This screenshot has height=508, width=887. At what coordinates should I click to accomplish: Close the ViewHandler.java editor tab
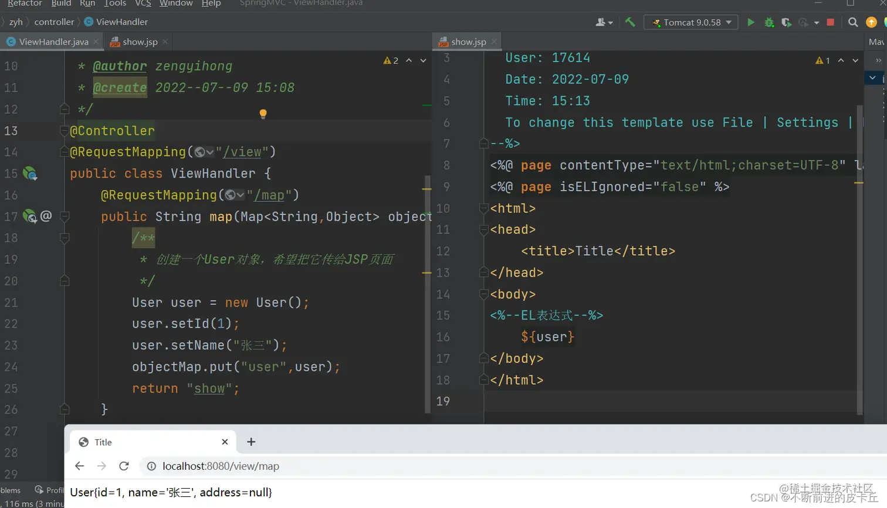(x=96, y=42)
